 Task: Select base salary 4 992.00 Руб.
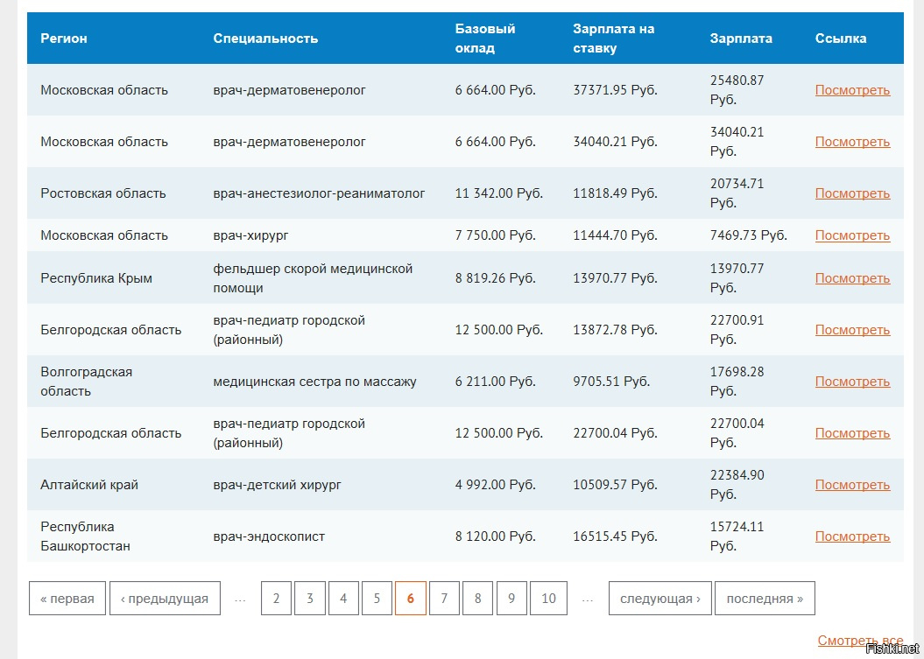495,485
